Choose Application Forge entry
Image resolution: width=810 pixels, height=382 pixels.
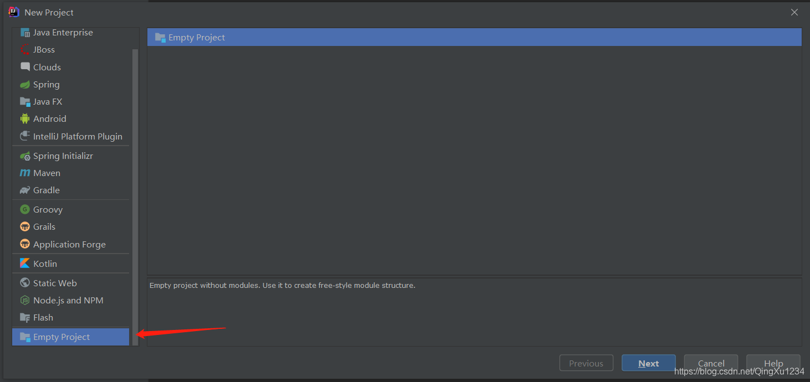[71, 244]
